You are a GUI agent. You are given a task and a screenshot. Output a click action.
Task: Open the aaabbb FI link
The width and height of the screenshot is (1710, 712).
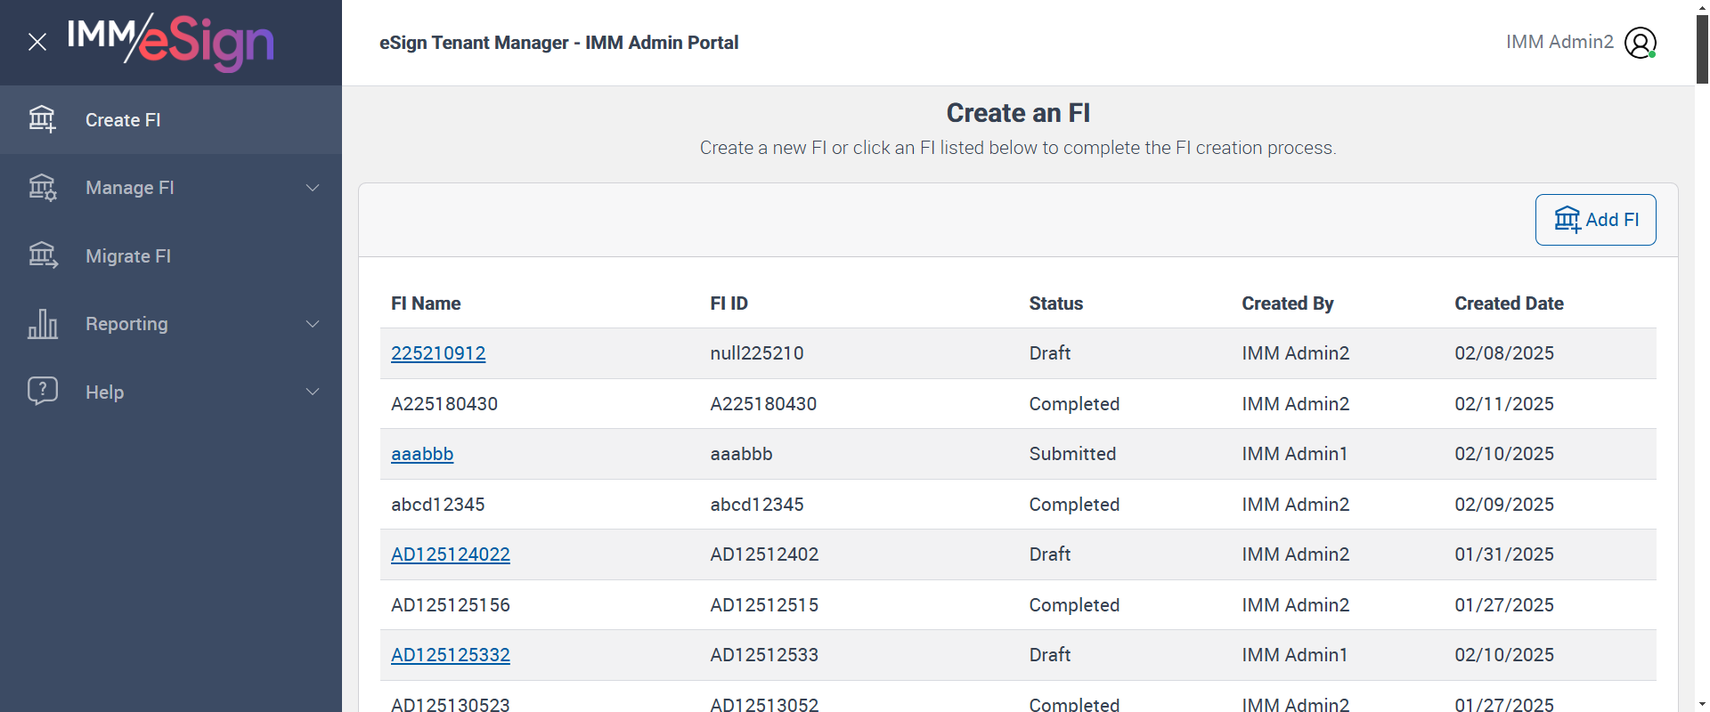(422, 454)
